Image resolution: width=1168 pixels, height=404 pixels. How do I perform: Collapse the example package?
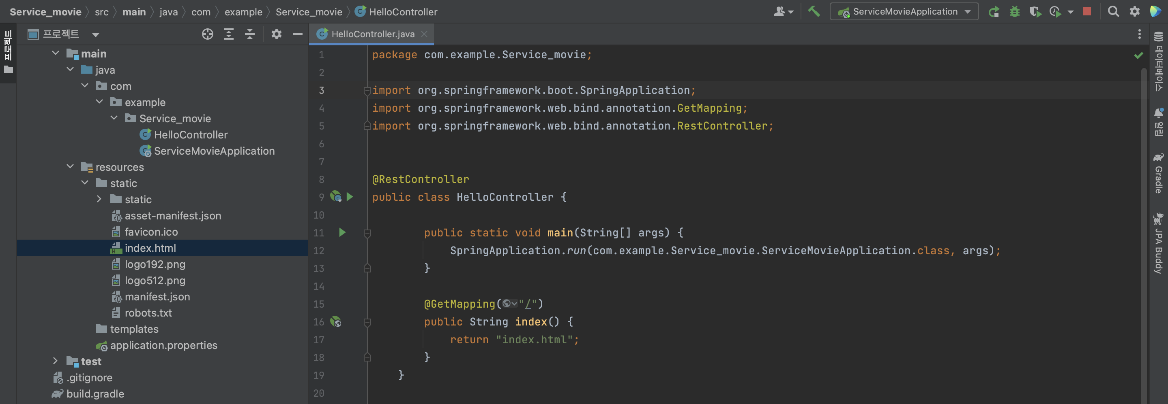pos(99,102)
